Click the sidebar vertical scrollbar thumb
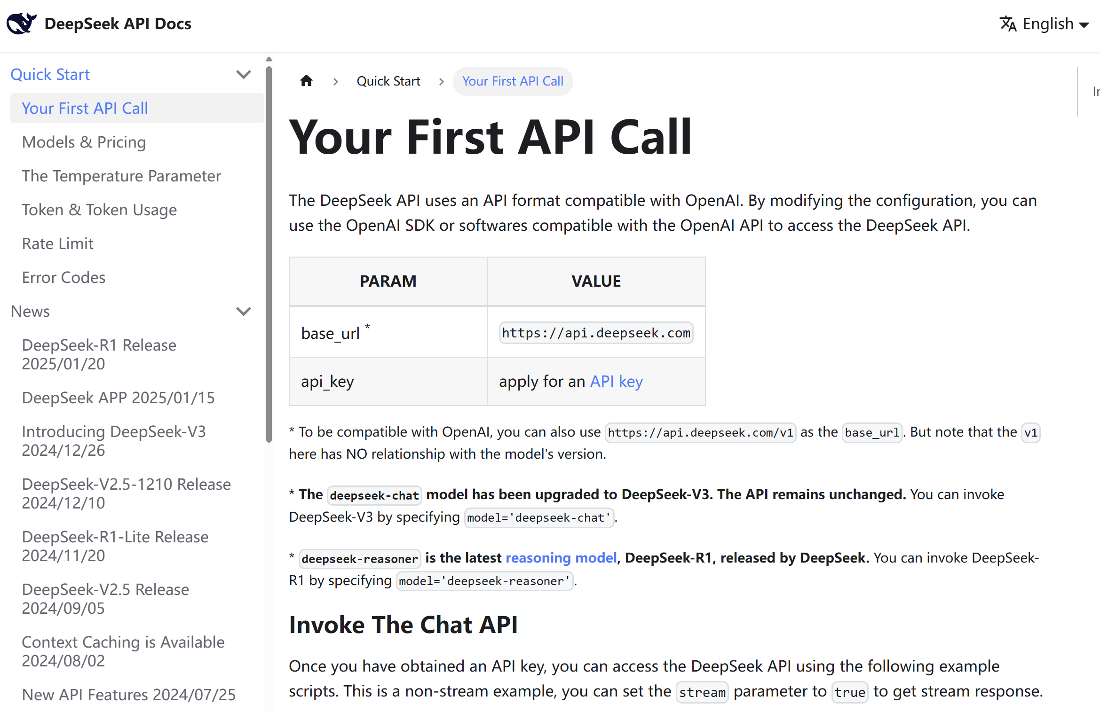 [x=269, y=254]
